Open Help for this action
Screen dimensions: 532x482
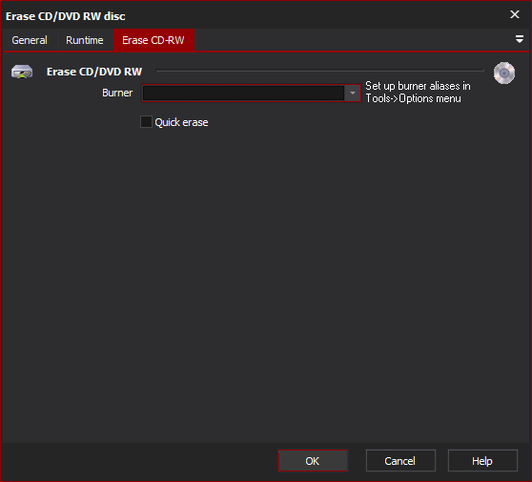[x=482, y=461]
